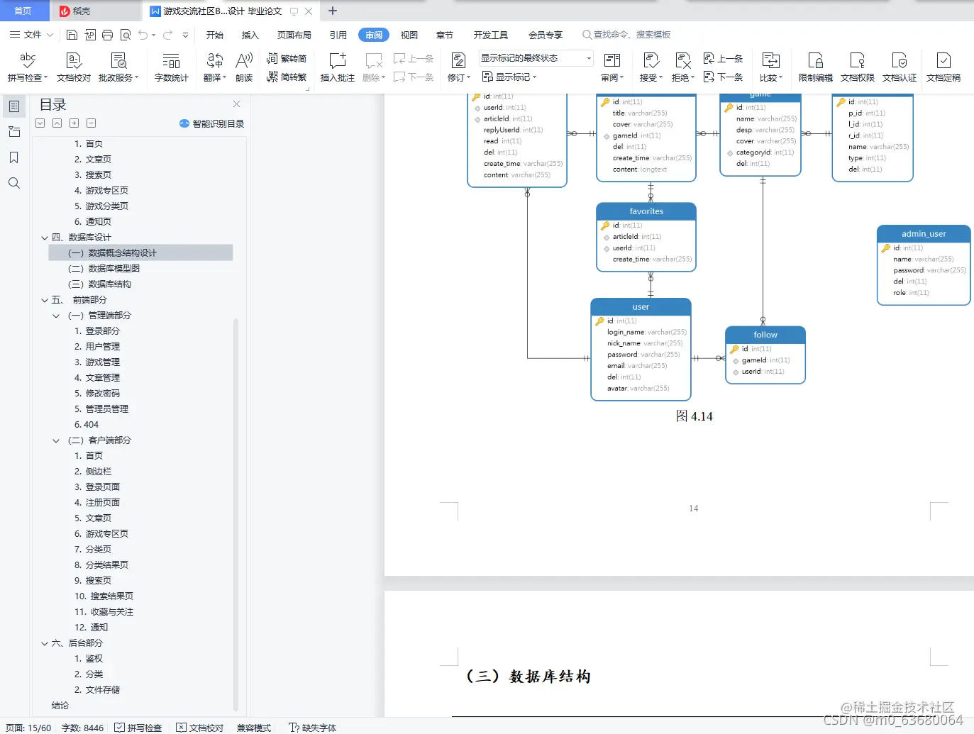Click the undo arrow icon

pos(143,35)
